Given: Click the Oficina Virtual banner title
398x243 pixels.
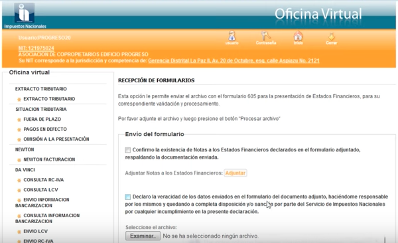Looking at the screenshot, I should coord(318,14).
